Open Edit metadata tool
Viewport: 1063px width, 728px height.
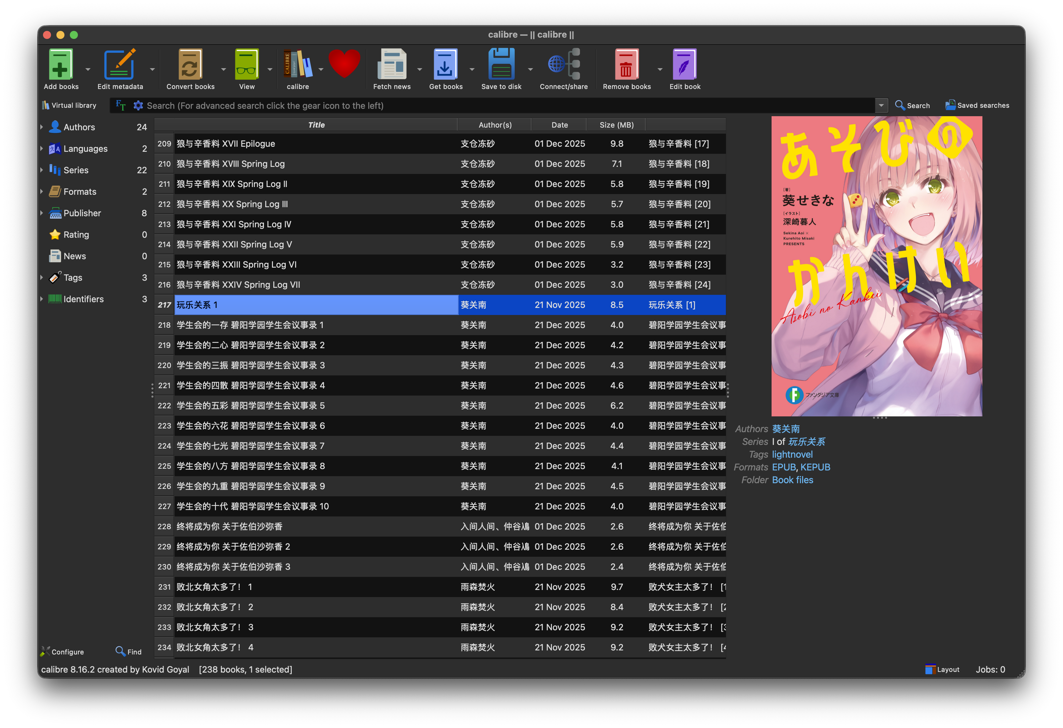point(120,65)
